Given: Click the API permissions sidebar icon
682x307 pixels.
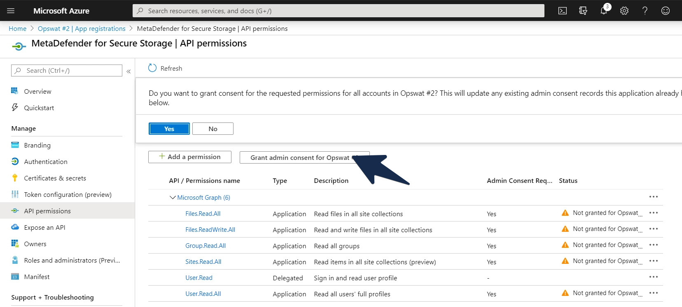Looking at the screenshot, I should (x=15, y=210).
